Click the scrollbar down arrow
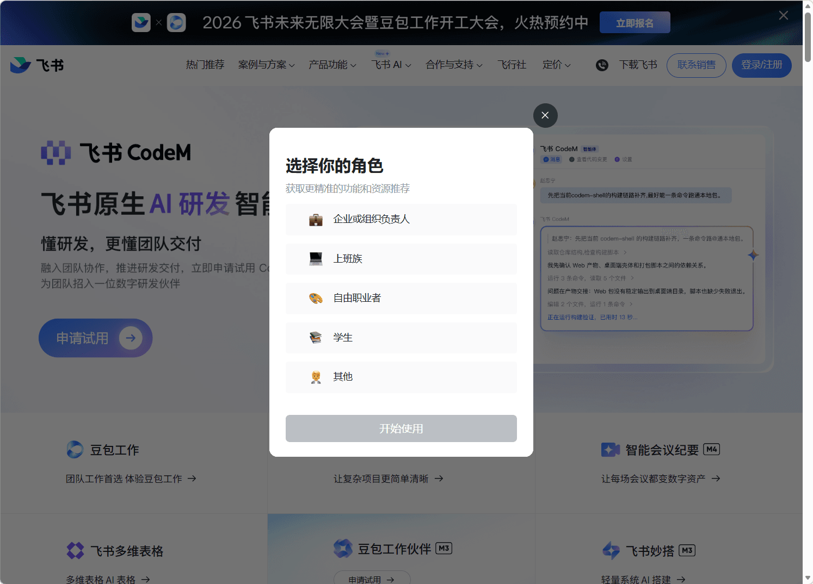 pos(808,579)
